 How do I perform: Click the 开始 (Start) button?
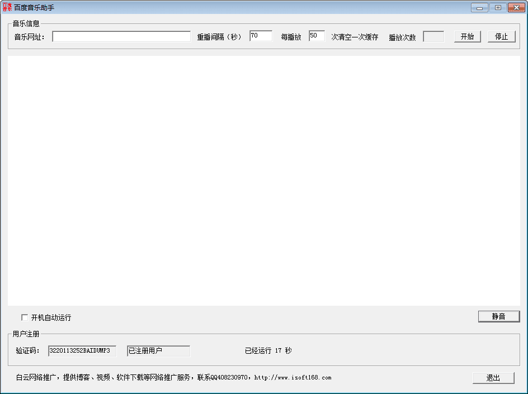click(x=467, y=36)
